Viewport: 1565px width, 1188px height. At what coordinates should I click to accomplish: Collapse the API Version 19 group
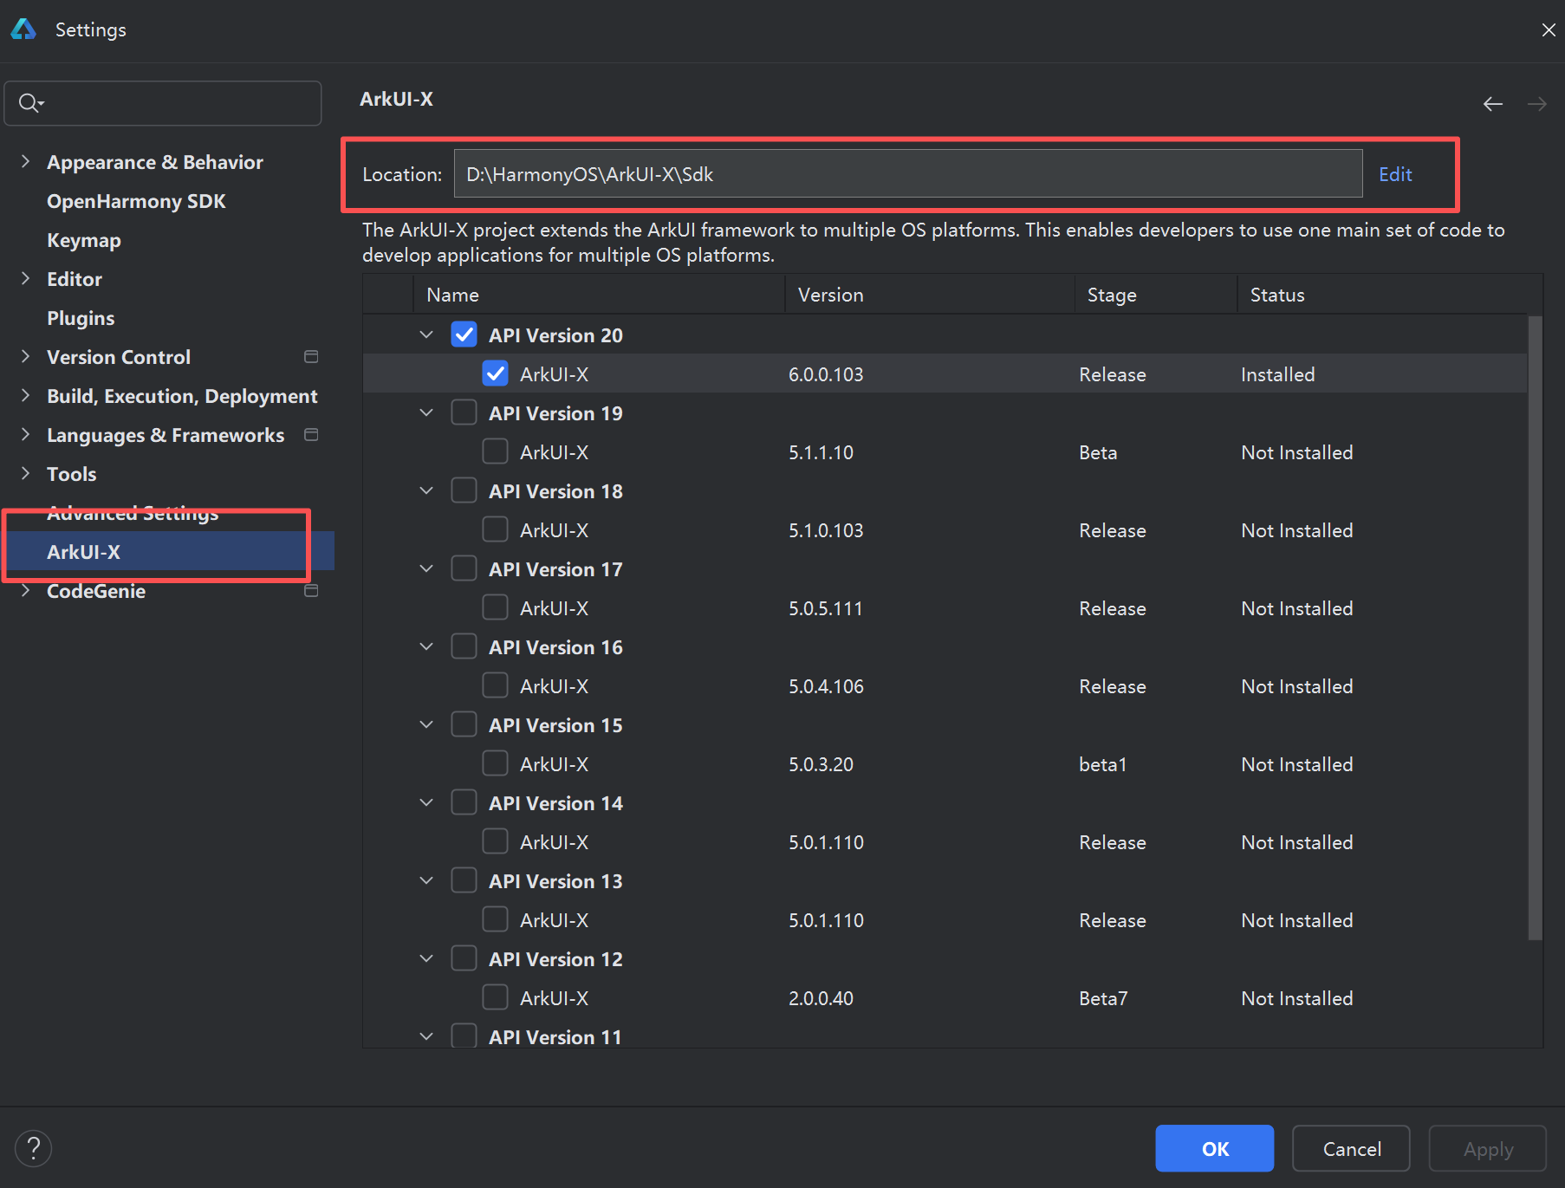click(x=426, y=412)
